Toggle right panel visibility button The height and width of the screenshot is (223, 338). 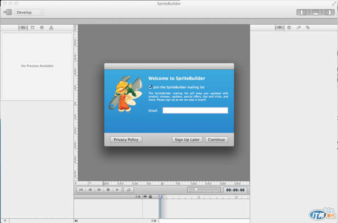[x=328, y=13]
